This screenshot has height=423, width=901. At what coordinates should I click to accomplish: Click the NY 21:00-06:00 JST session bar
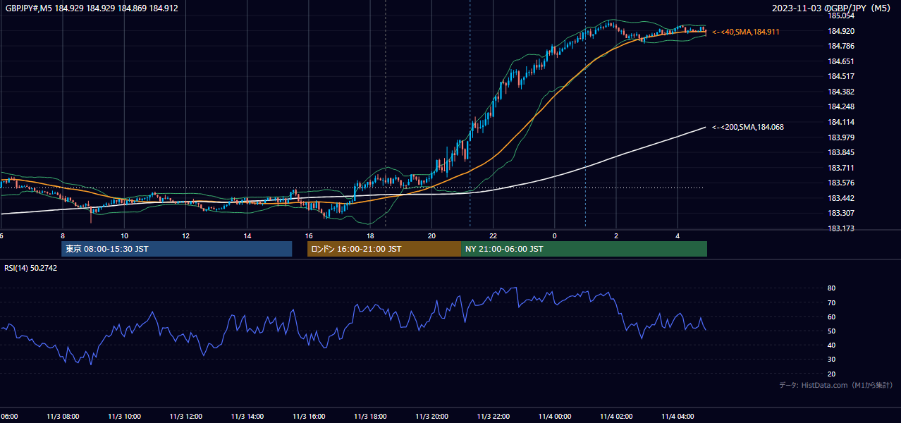pyautogui.click(x=584, y=249)
